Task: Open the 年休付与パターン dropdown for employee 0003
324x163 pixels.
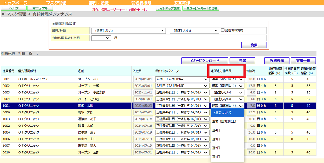Action: [x=182, y=92]
